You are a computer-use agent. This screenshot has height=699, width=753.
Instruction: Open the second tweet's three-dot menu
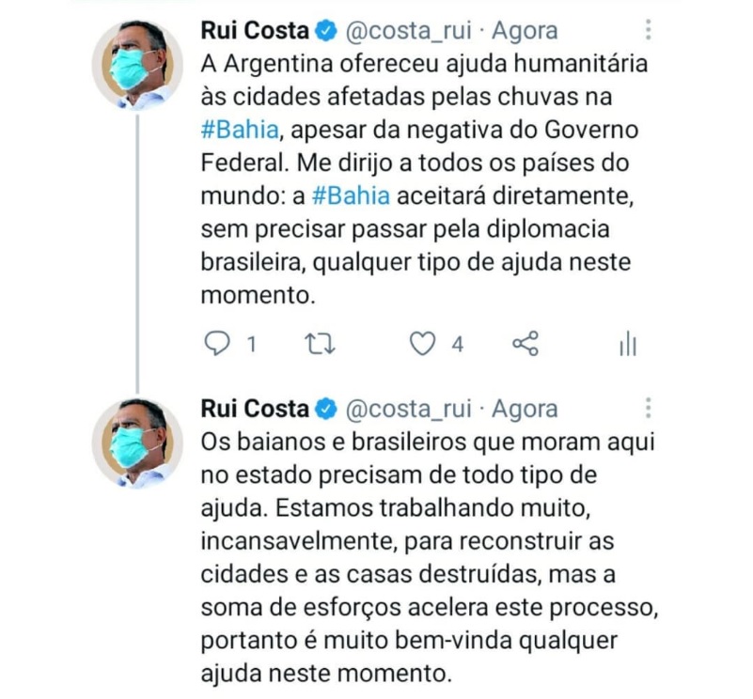649,408
